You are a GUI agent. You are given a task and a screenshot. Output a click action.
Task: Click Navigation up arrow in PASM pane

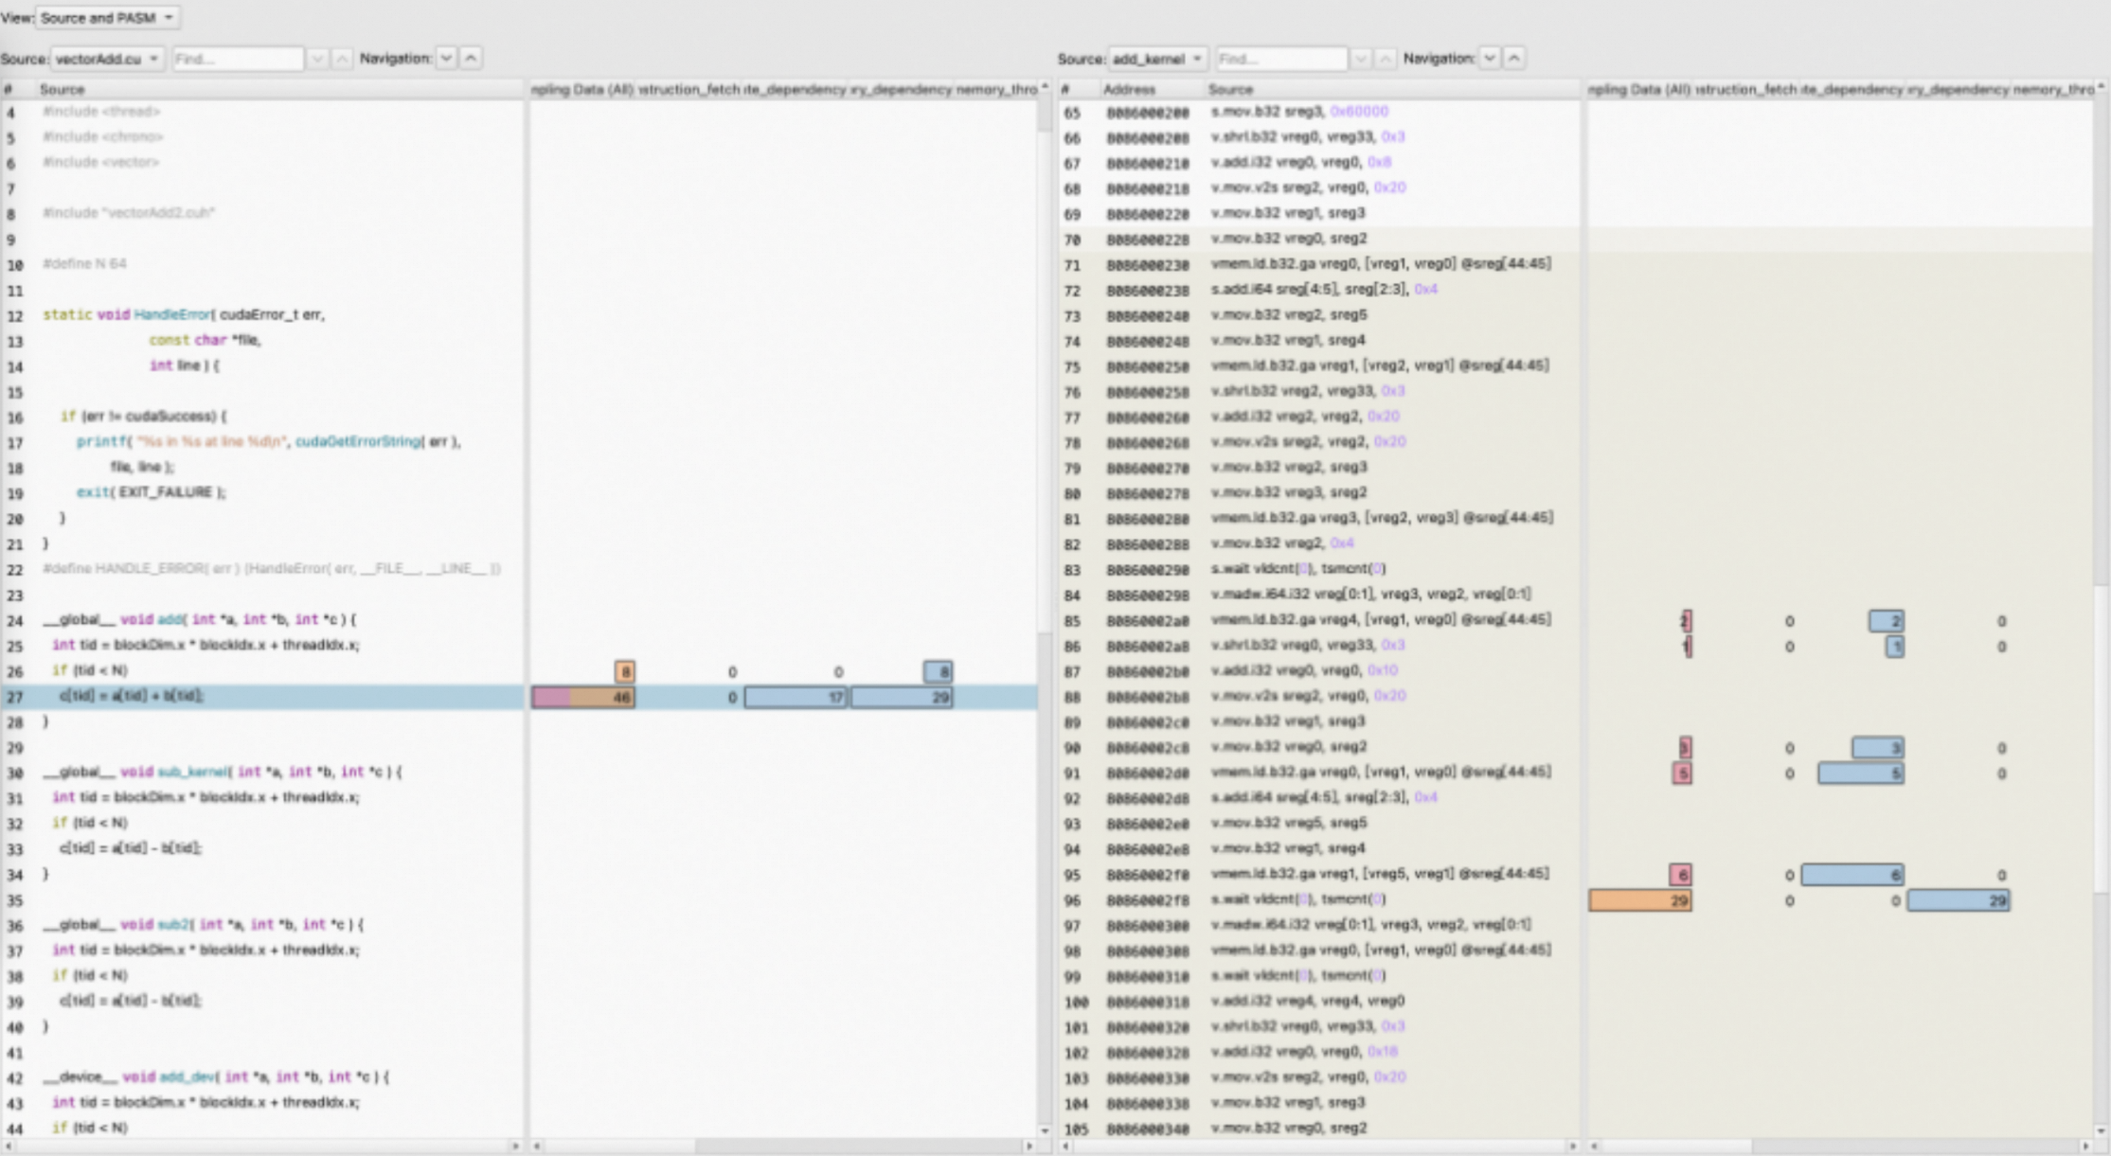pyautogui.click(x=1514, y=59)
